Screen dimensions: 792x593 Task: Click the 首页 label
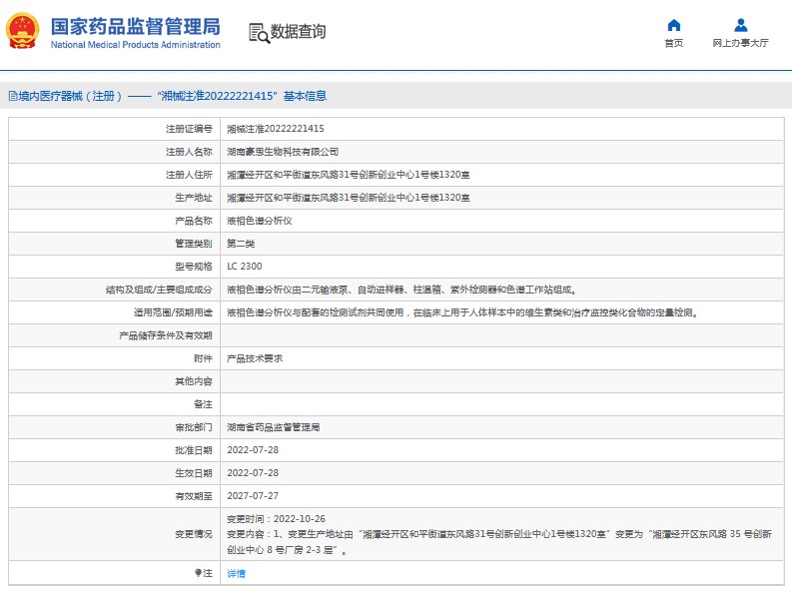point(674,43)
